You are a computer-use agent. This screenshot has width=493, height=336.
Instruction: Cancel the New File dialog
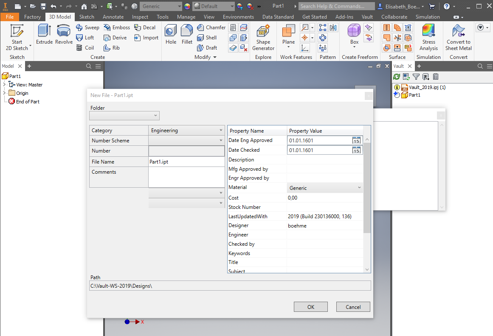pos(353,306)
